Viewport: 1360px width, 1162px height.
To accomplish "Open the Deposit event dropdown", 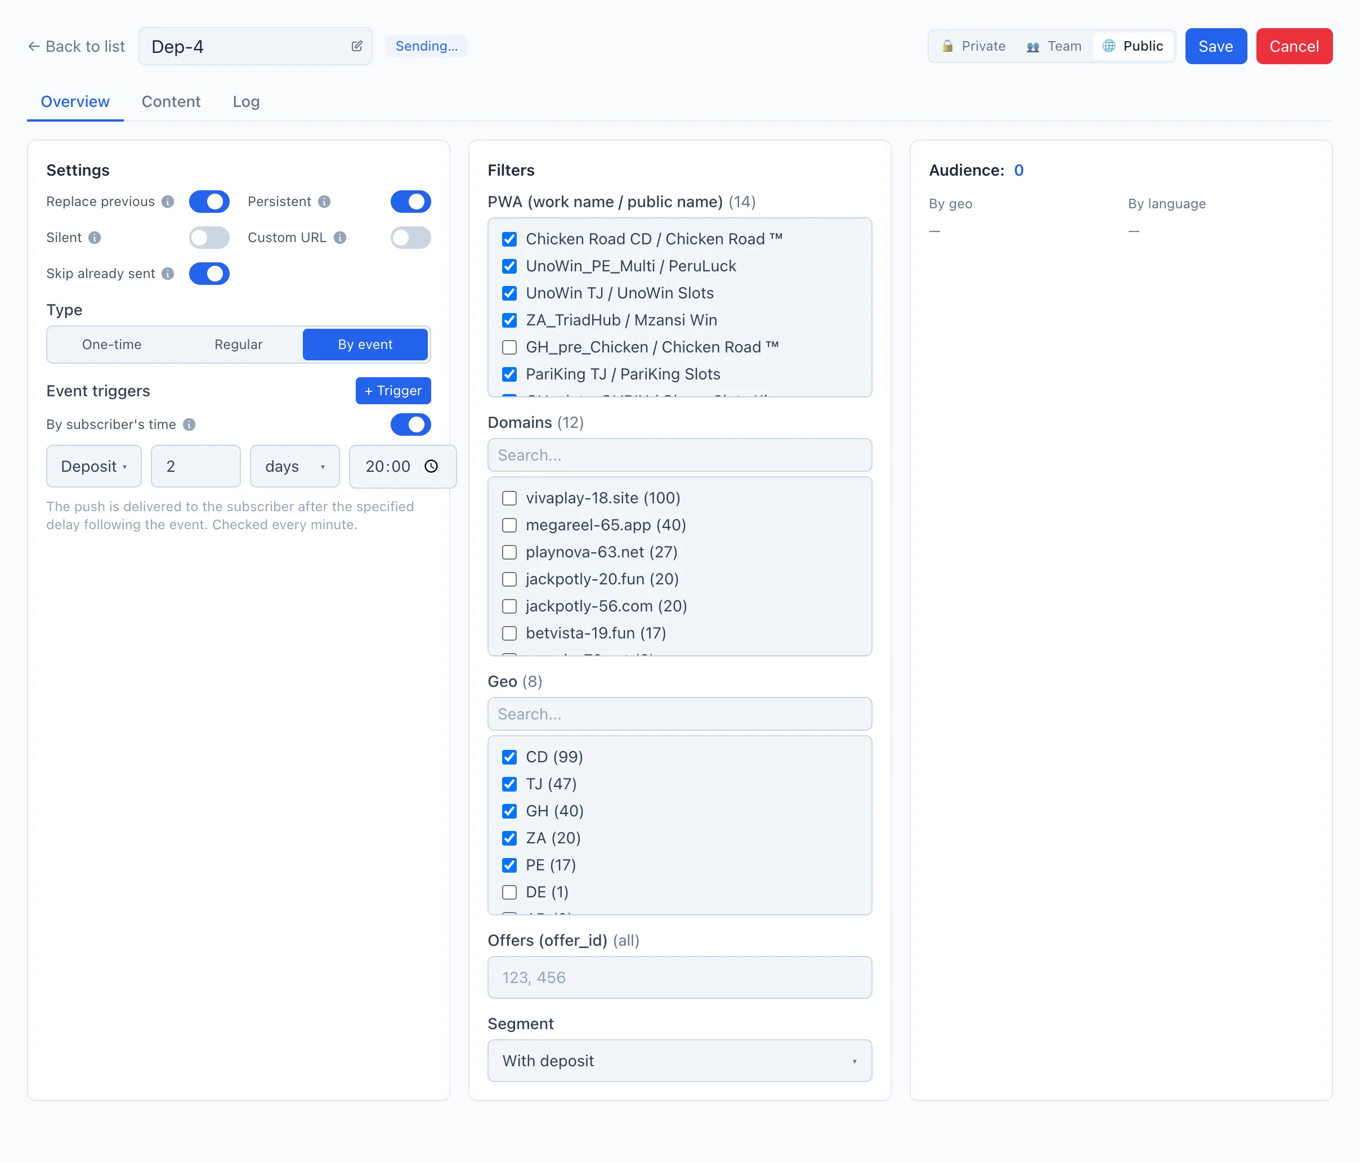I will coord(94,466).
